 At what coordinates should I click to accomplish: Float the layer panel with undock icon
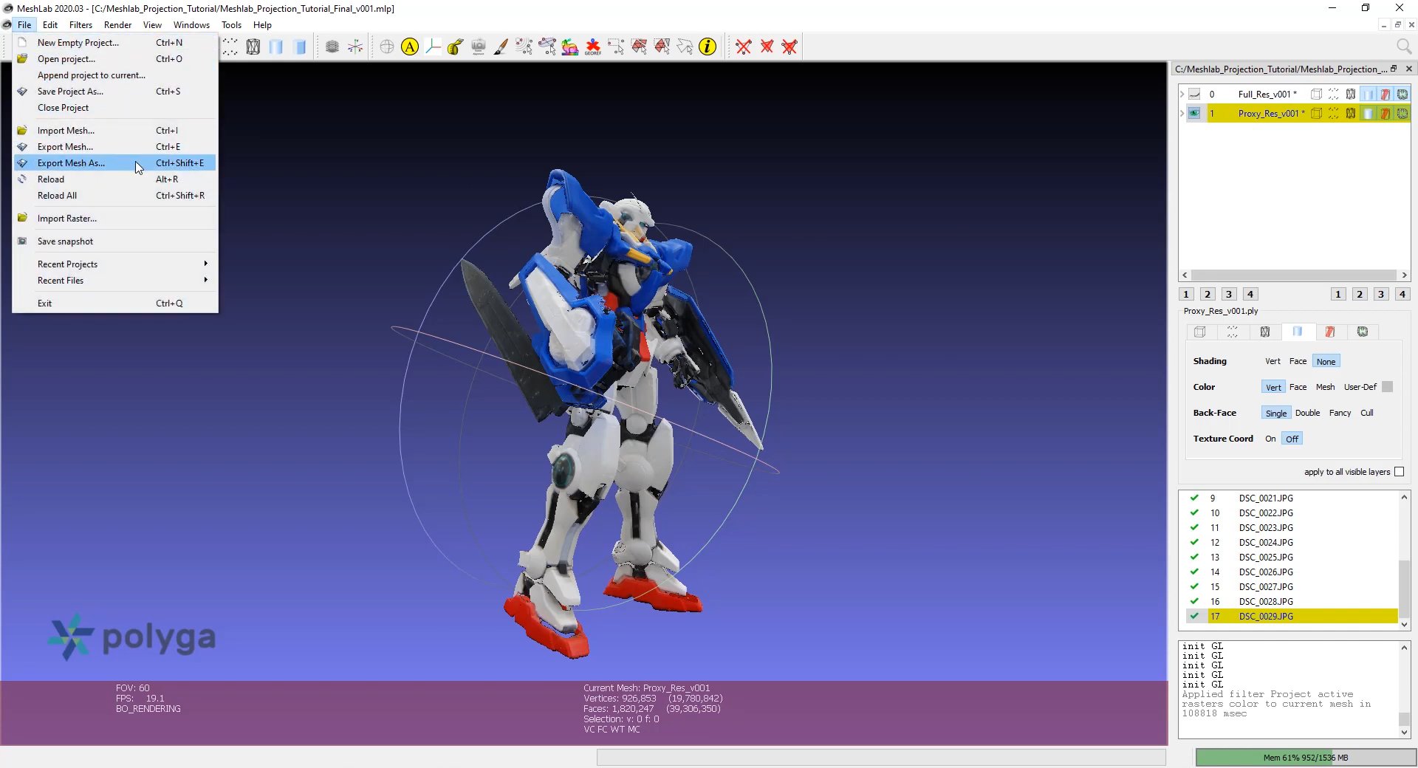click(1394, 69)
